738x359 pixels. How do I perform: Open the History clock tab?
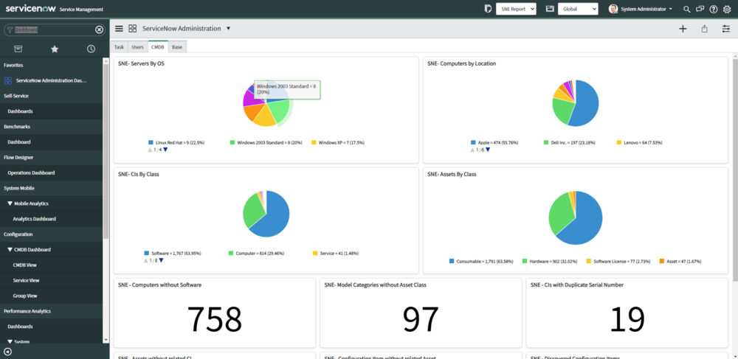91,49
